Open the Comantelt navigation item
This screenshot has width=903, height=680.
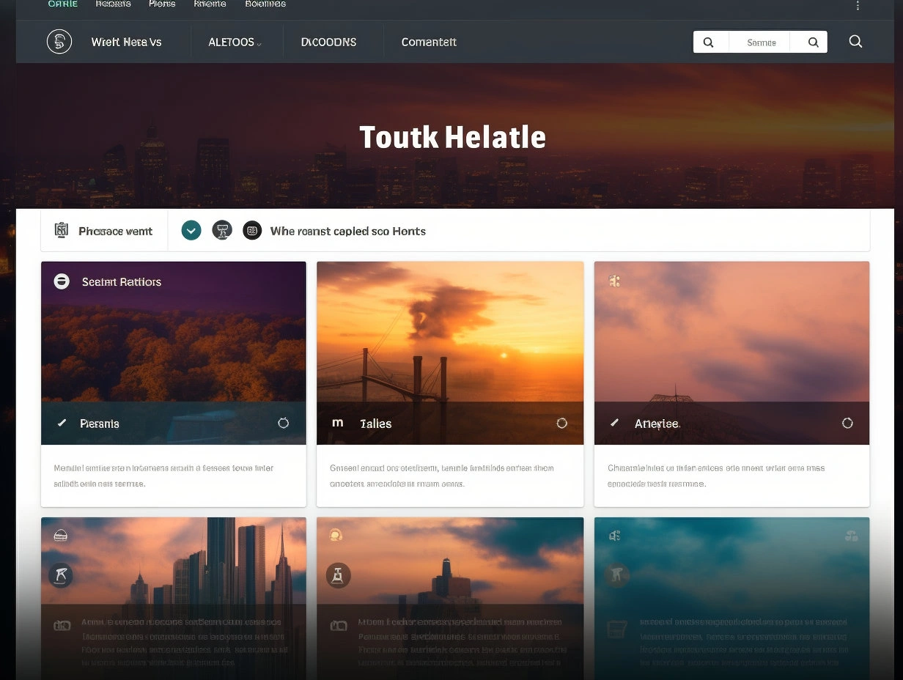[429, 42]
